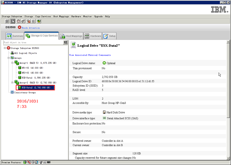The height and width of the screenshot is (165, 231).
Task: Collapse the Storage Subsystem DS3500 node
Action: point(5,48)
